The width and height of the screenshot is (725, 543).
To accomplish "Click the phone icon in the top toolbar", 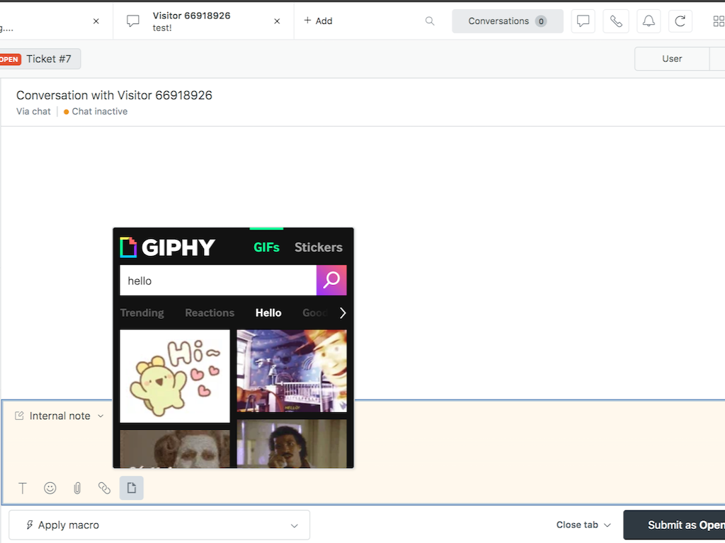I will pyautogui.click(x=615, y=21).
